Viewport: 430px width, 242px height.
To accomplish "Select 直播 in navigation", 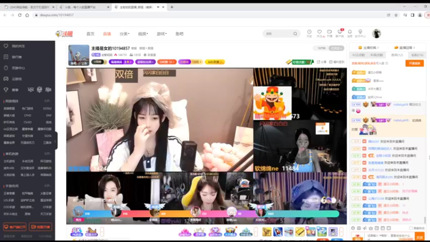I will [x=107, y=34].
